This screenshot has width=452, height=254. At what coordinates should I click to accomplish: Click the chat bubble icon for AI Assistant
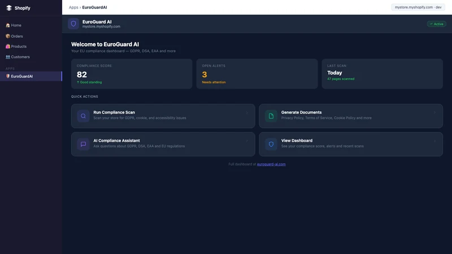pyautogui.click(x=83, y=144)
